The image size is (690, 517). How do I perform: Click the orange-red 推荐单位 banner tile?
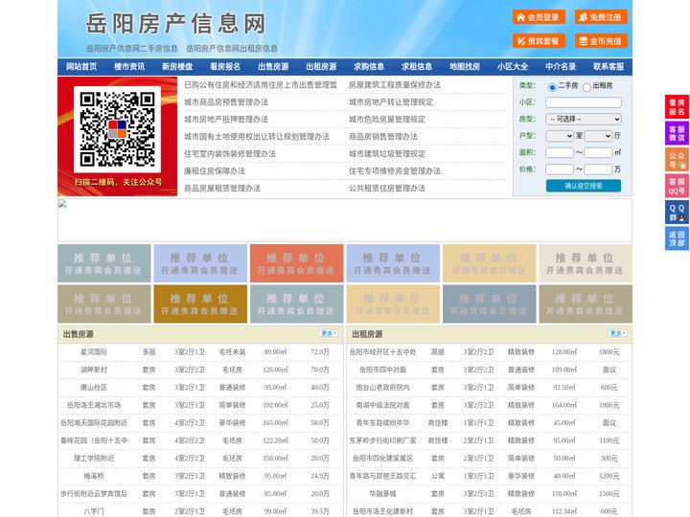tap(296, 263)
